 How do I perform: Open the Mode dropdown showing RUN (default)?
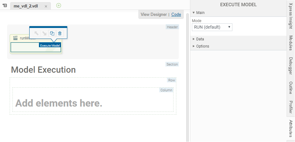212,27
